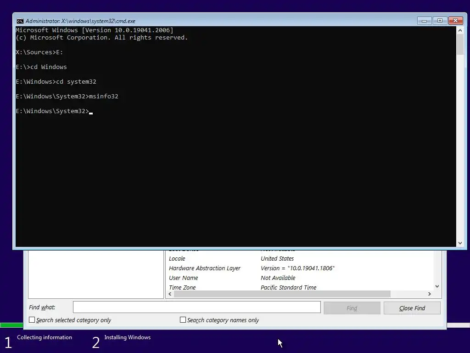
Task: Enable Search selected category only checkbox
Action: click(32, 320)
